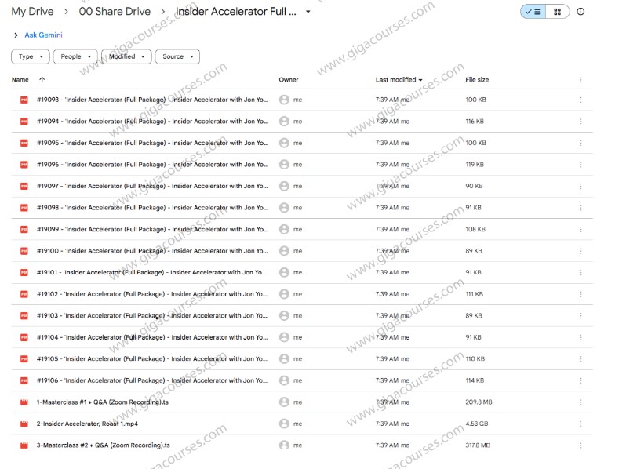Open more actions for 1-Masterclass #1 recording
Screen dimensions: 626x469
[x=581, y=402]
